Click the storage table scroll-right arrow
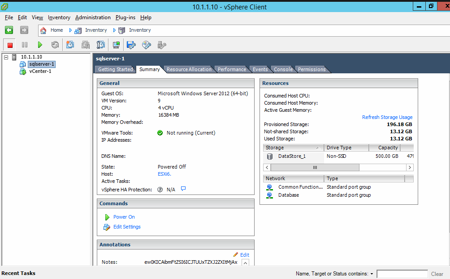The height and width of the screenshot is (279, 450). (410, 167)
